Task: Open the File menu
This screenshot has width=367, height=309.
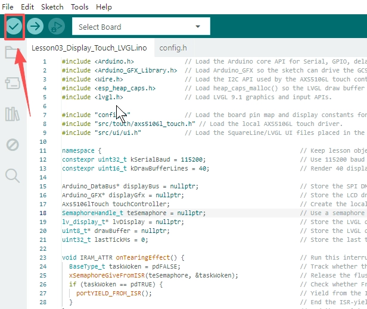Action: 8,7
